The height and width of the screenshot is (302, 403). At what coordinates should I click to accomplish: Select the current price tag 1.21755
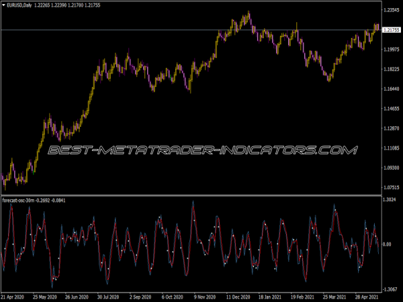pyautogui.click(x=391, y=30)
